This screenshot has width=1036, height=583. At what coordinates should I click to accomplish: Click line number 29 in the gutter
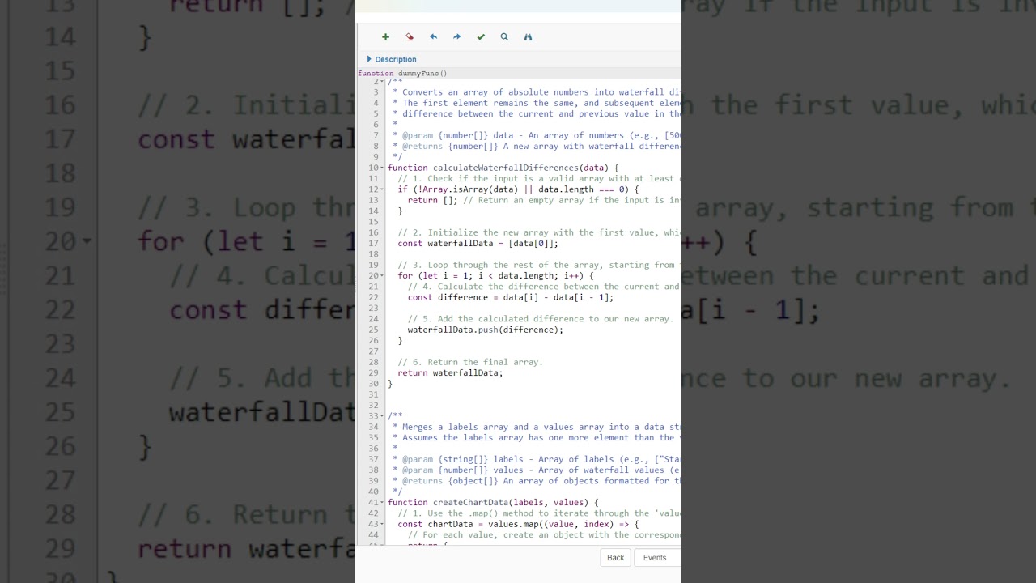[x=373, y=373]
